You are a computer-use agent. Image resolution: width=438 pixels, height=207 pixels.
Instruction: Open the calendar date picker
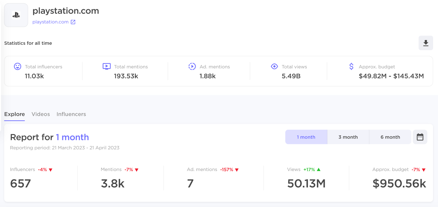pyautogui.click(x=420, y=137)
